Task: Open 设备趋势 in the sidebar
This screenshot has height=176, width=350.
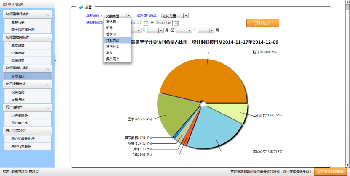Action: pos(18,92)
